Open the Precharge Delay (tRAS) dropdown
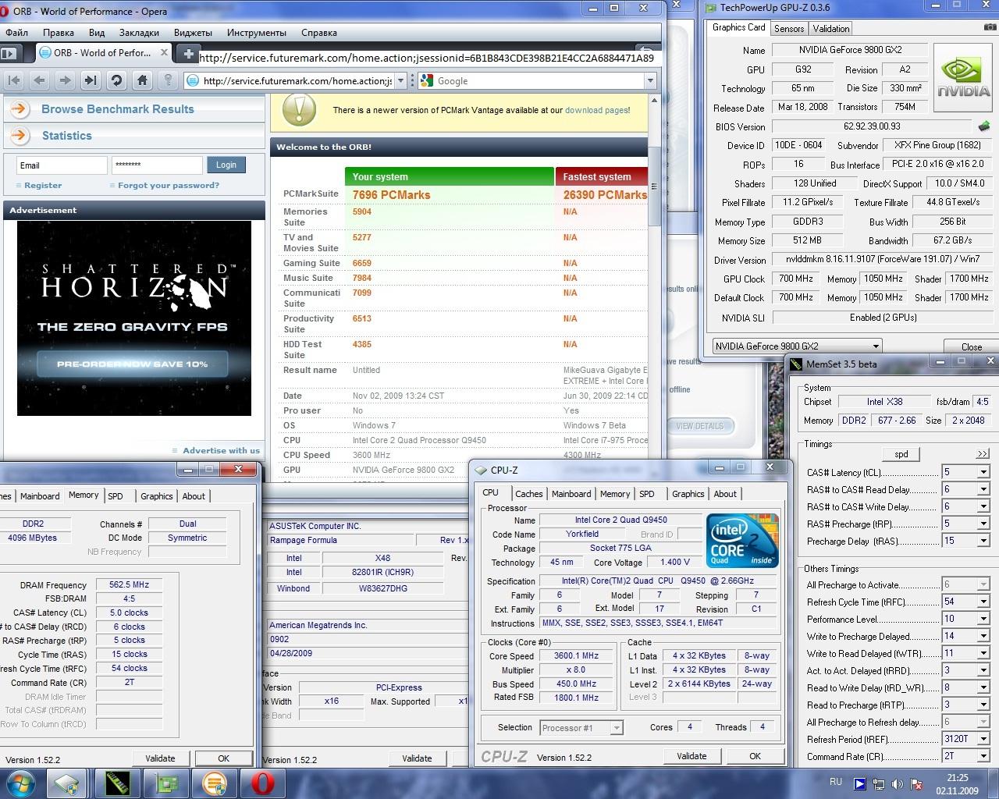 pyautogui.click(x=983, y=542)
